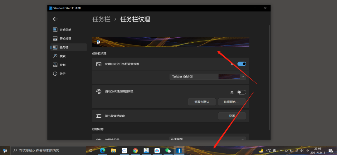Turn off custom taskbar background texture
This screenshot has height=155, width=337.
242,64
